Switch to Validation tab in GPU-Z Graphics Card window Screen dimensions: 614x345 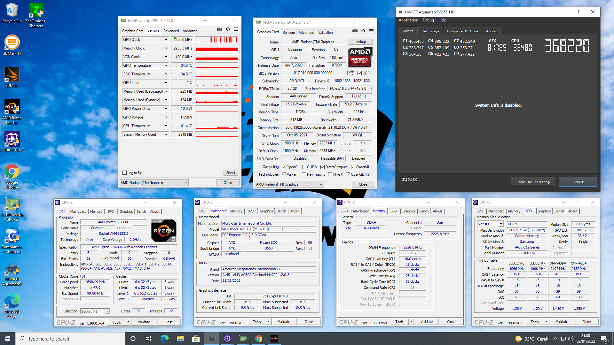tap(325, 33)
